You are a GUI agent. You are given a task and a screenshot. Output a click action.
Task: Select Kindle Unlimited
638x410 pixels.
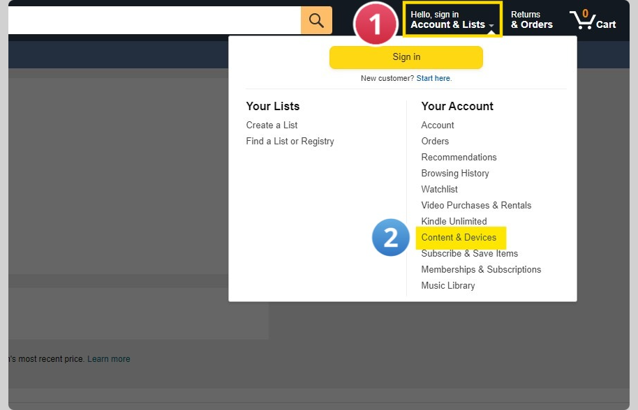(x=454, y=222)
